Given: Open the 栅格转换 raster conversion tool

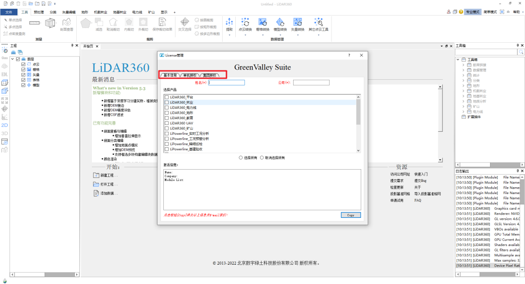Looking at the screenshot, I should coord(262,24).
